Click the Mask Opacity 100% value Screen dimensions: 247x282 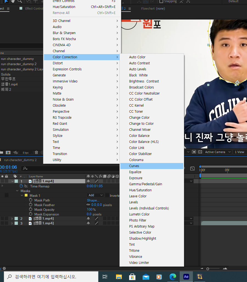tap(91, 209)
